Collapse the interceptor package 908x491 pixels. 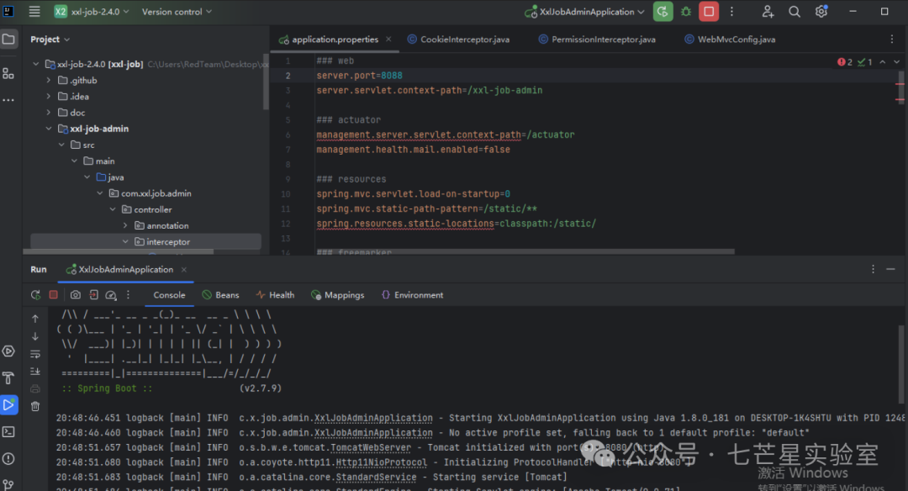point(125,241)
